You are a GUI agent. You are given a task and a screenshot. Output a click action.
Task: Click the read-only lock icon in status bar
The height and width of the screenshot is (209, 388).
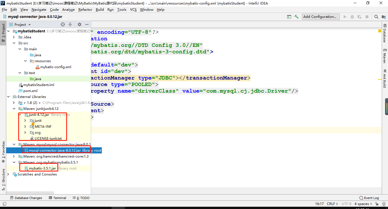click(x=377, y=204)
